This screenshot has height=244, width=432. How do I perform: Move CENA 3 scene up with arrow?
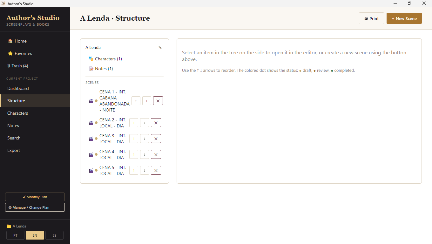134,139
